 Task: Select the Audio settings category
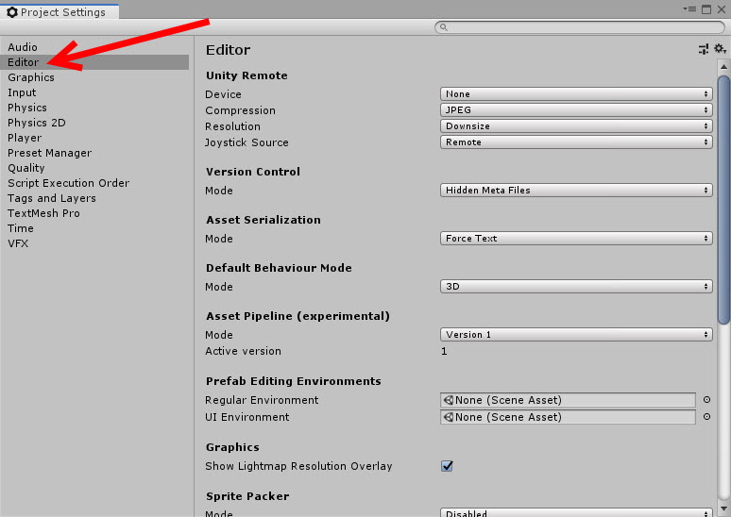coord(94,47)
